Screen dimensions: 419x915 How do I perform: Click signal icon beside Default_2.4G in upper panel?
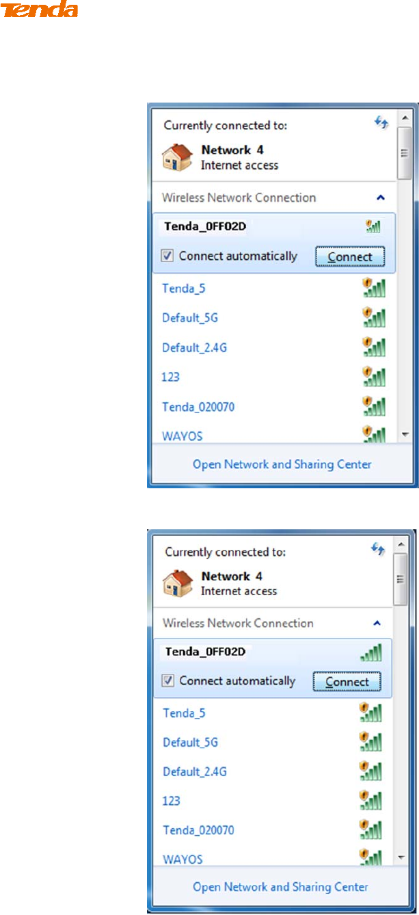click(373, 347)
